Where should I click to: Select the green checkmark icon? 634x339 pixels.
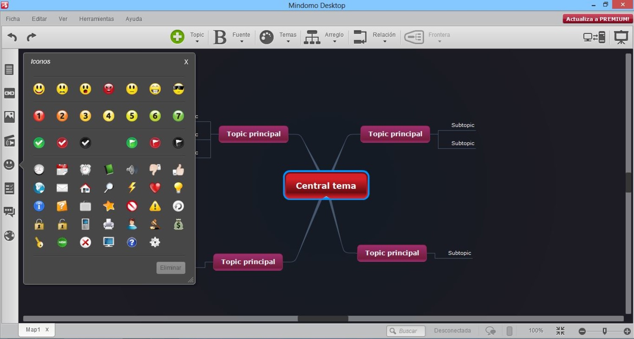click(x=39, y=143)
